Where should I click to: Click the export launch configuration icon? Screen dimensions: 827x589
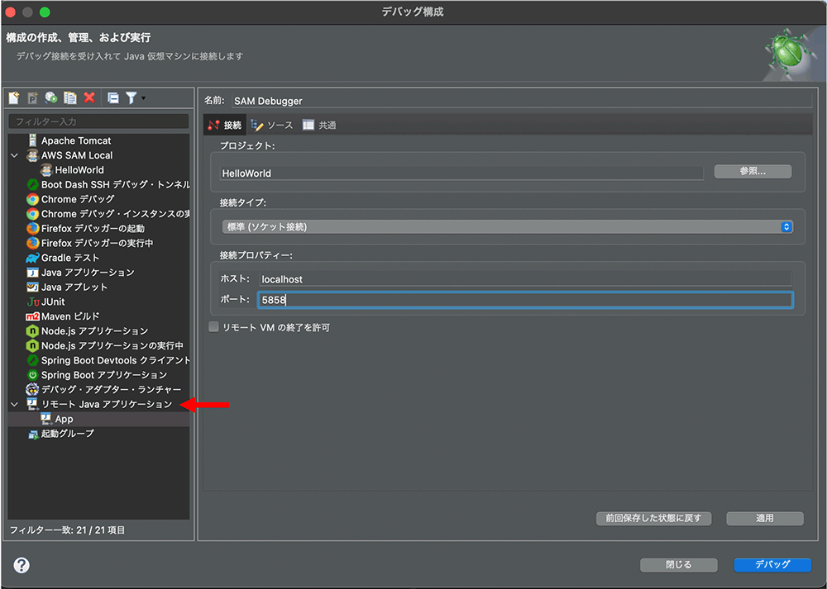pyautogui.click(x=51, y=98)
